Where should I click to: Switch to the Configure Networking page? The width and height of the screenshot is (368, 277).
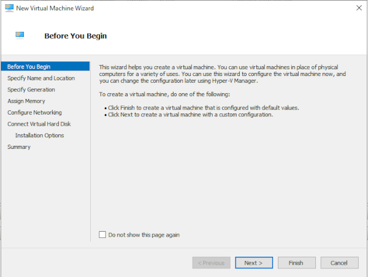pyautogui.click(x=34, y=113)
